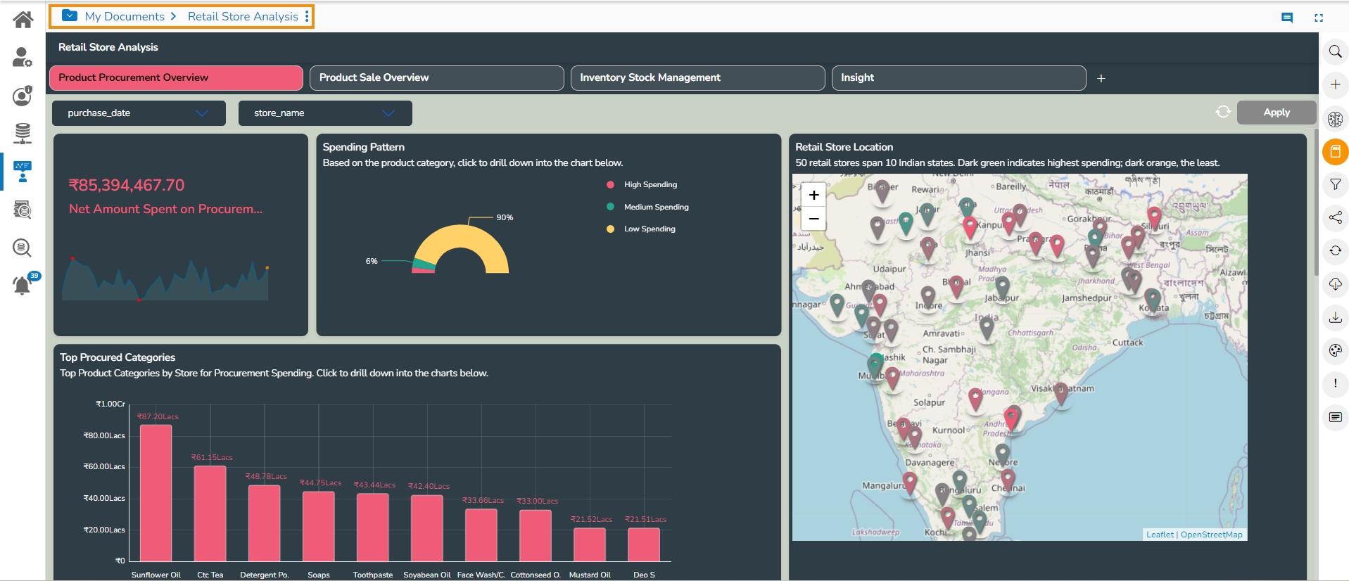Open the Home icon in sidebar
Image resolution: width=1349 pixels, height=581 pixels.
(23, 20)
